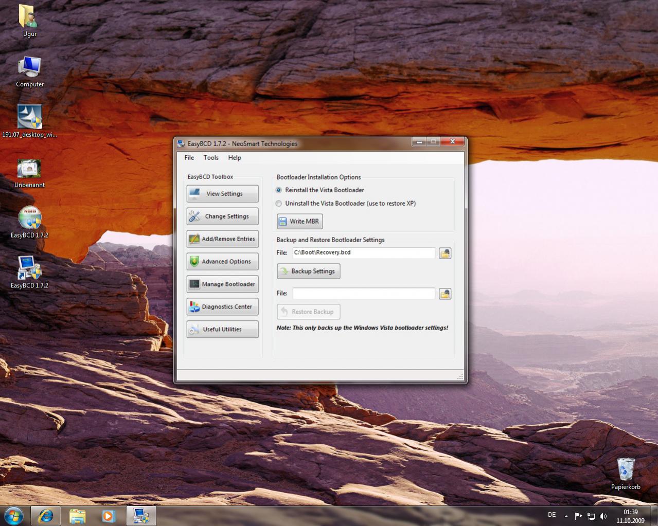Minimize the EasyBCD window
Image resolution: width=658 pixels, height=526 pixels.
click(x=419, y=142)
